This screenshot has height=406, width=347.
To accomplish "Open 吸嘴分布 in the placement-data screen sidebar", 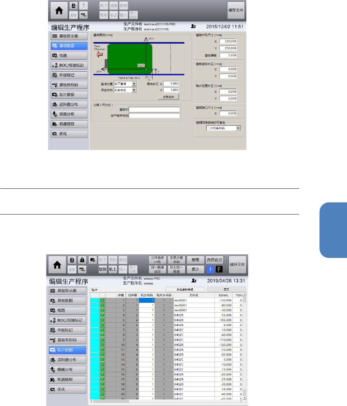I will click(67, 370).
